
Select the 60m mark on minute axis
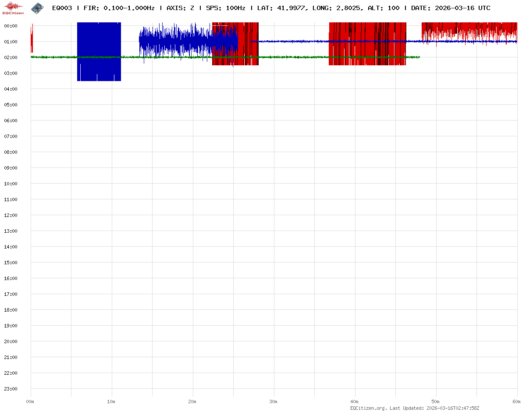[517, 401]
